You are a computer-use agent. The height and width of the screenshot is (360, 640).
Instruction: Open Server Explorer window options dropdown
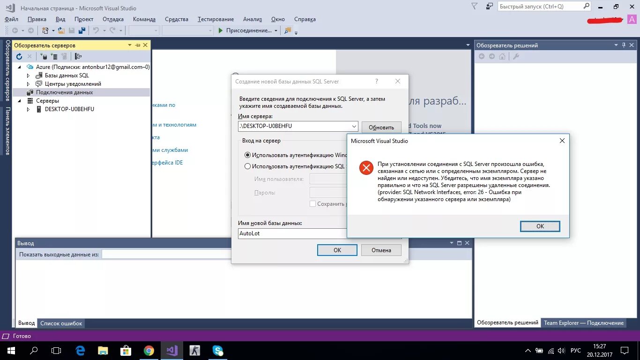point(130,45)
